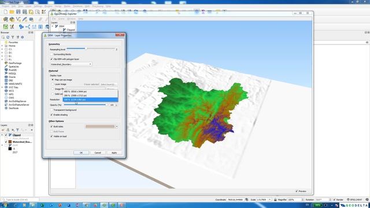
Task: Toggle the Preview checkbox in Exporter
Action: point(297,191)
